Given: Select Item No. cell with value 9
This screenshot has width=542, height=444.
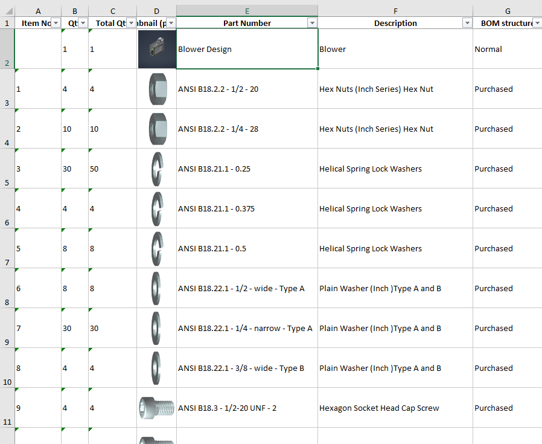Looking at the screenshot, I should (38, 408).
